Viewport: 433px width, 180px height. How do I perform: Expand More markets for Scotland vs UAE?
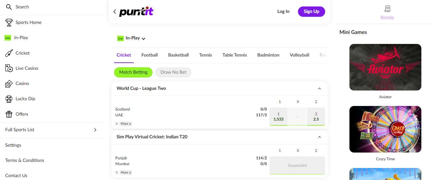pyautogui.click(x=126, y=124)
